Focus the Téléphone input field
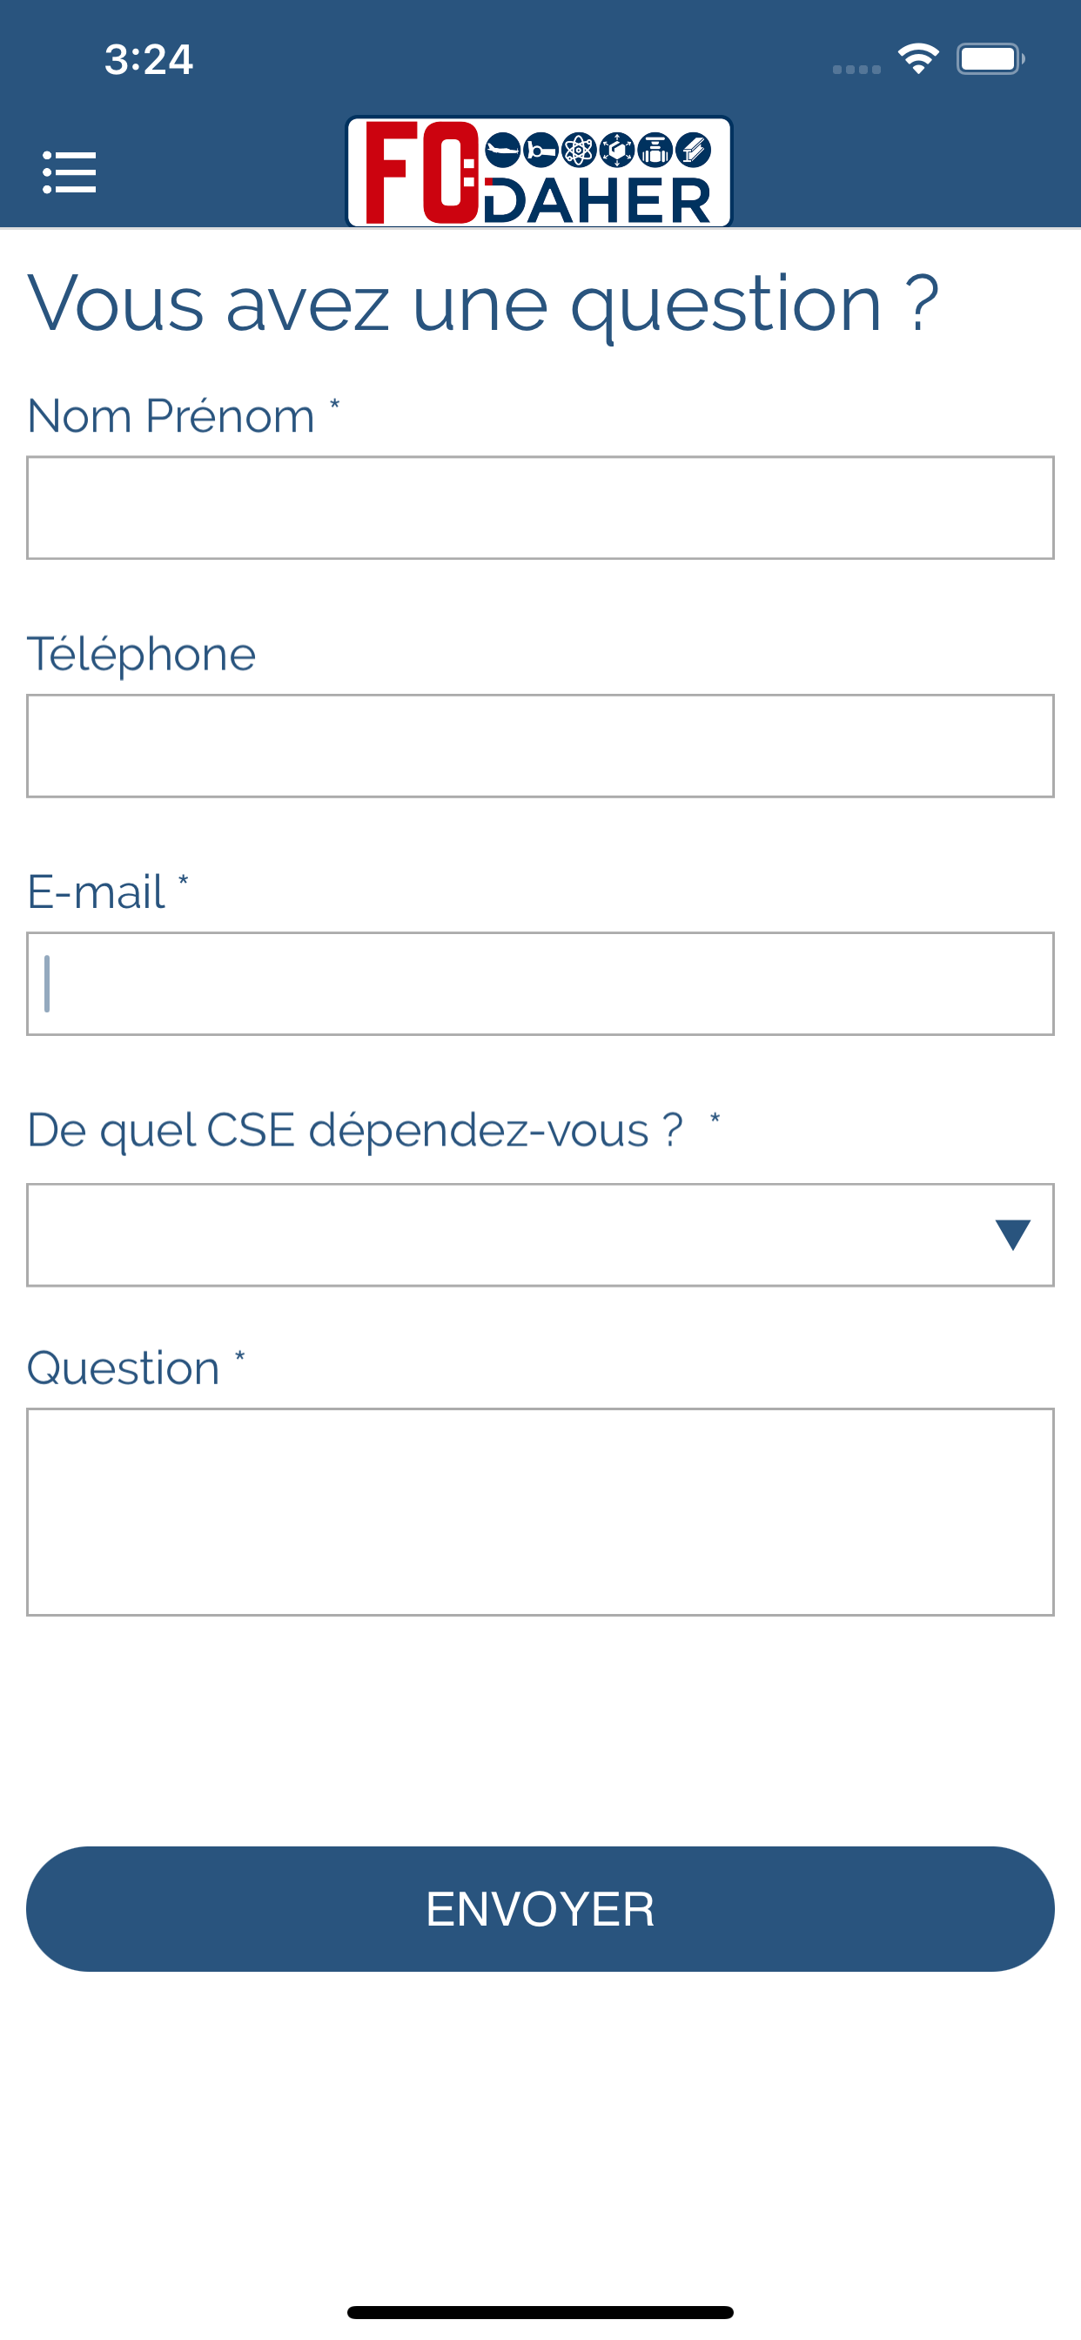Screen dimensions: 1081x2340 tap(540, 746)
